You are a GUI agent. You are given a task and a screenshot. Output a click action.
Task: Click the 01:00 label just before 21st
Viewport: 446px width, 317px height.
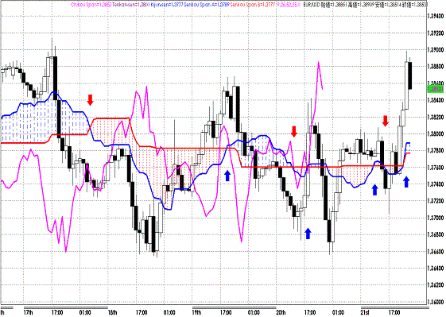(x=337, y=313)
